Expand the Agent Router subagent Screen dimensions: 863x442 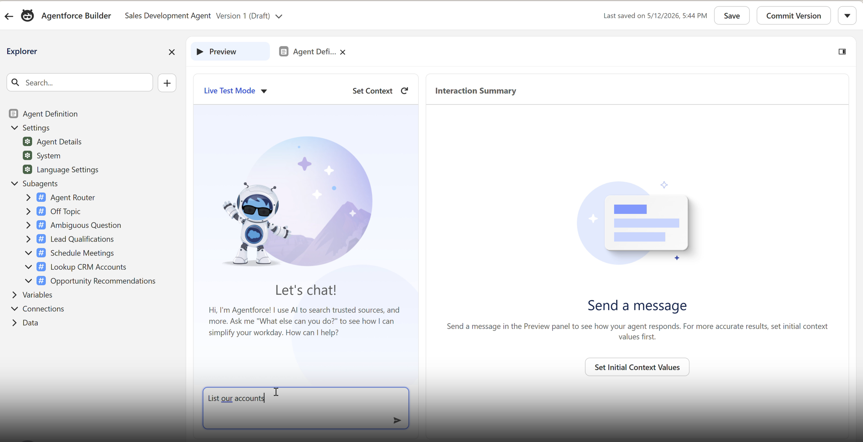(28, 197)
